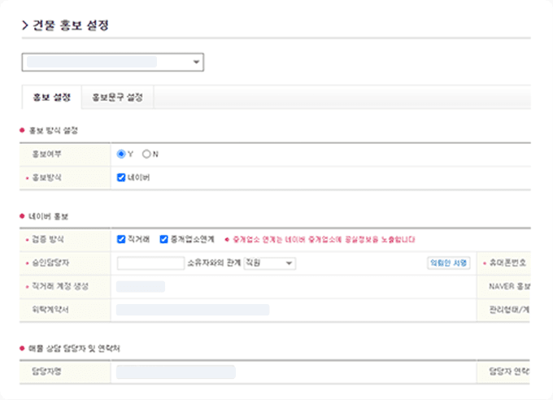The image size is (553, 400).
Task: Select the Y radio for 홍보여부
Action: 122,153
